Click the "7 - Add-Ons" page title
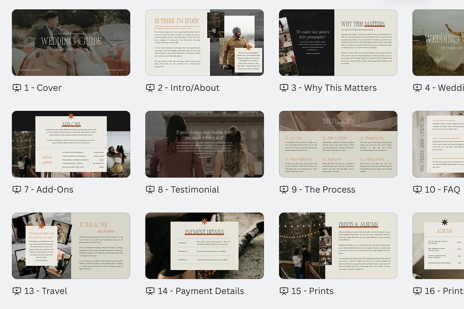The image size is (464, 309). click(49, 190)
